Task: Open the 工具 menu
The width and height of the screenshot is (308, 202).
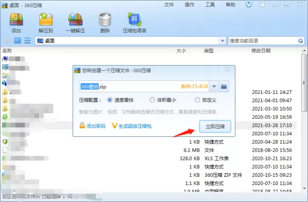Action: tap(210, 5)
